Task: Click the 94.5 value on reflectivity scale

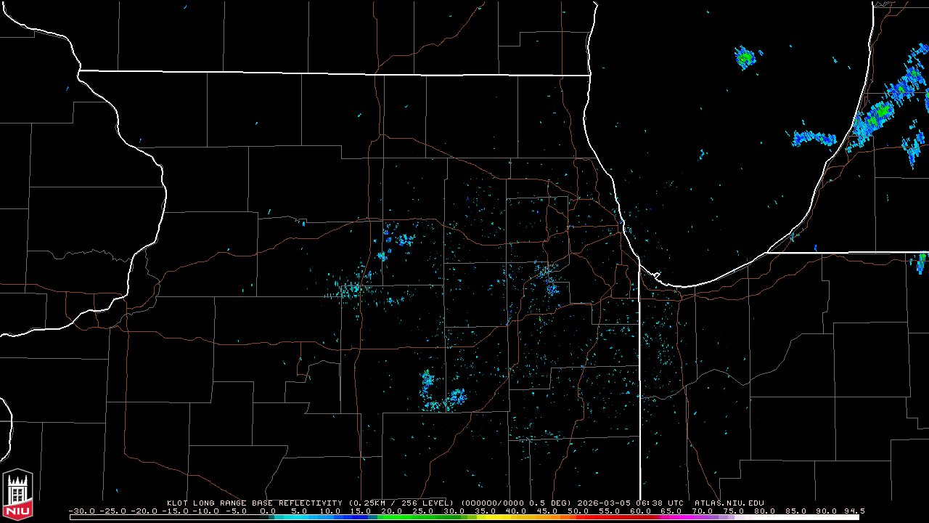Action: (x=853, y=511)
